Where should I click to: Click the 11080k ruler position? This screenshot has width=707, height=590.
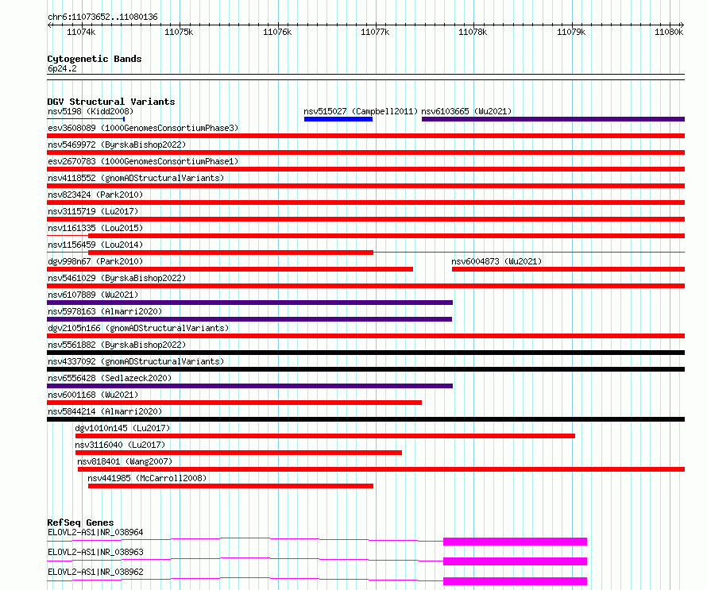(x=669, y=32)
